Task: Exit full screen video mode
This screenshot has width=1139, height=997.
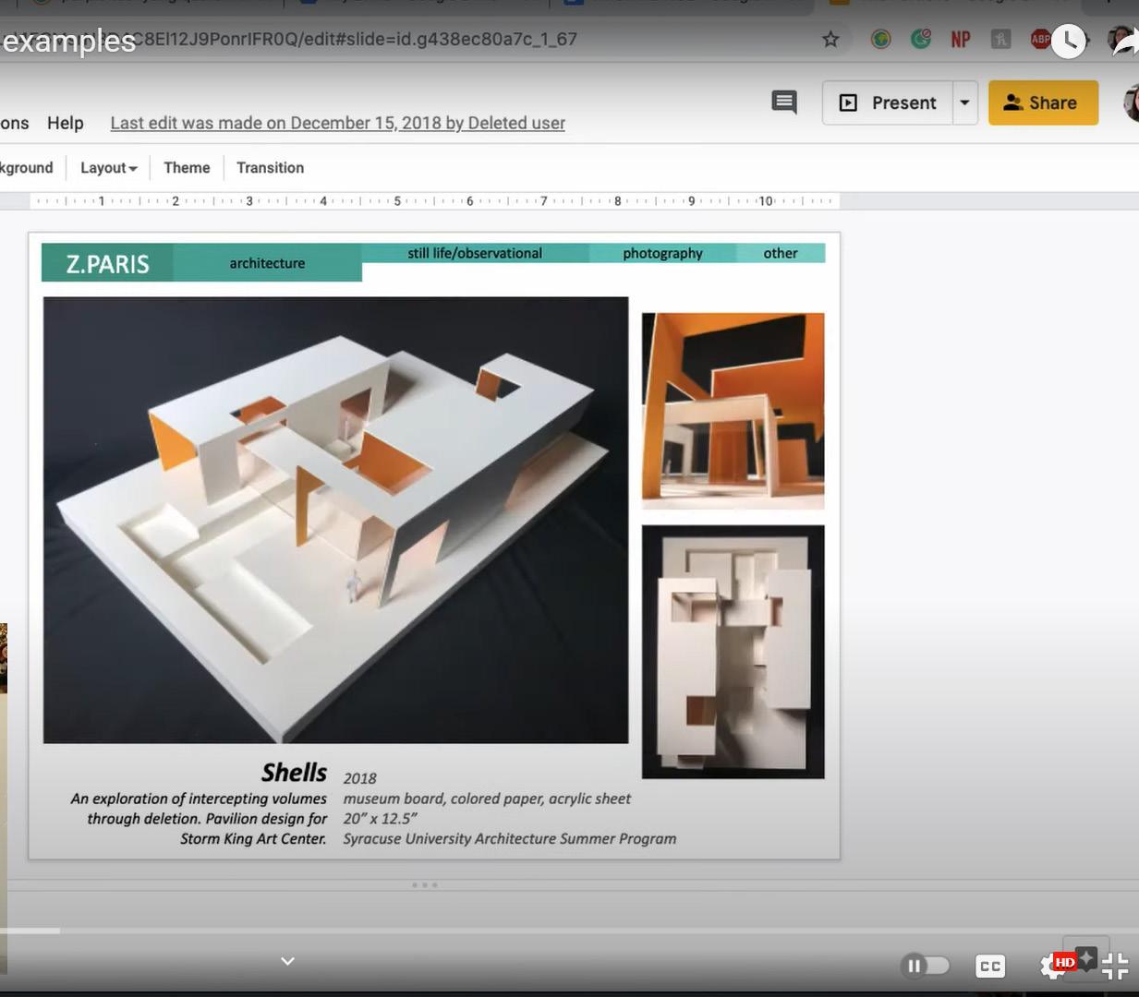Action: click(x=1115, y=966)
